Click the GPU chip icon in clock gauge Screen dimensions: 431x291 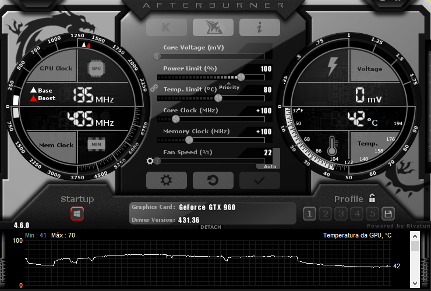pos(96,69)
